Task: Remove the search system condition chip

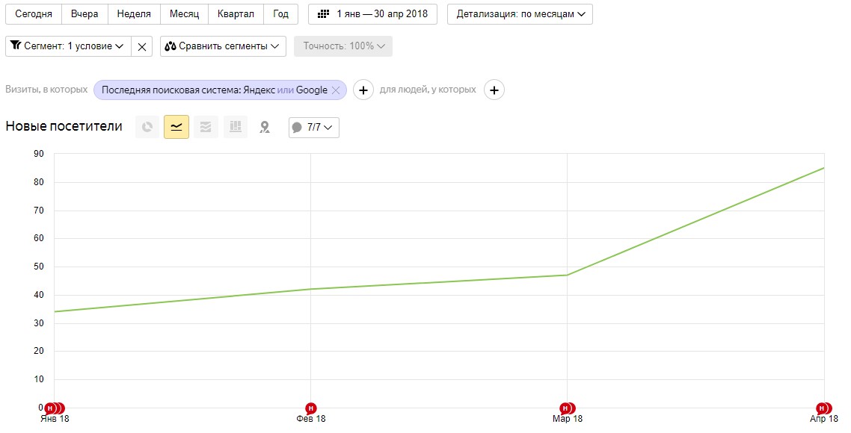Action: 336,90
